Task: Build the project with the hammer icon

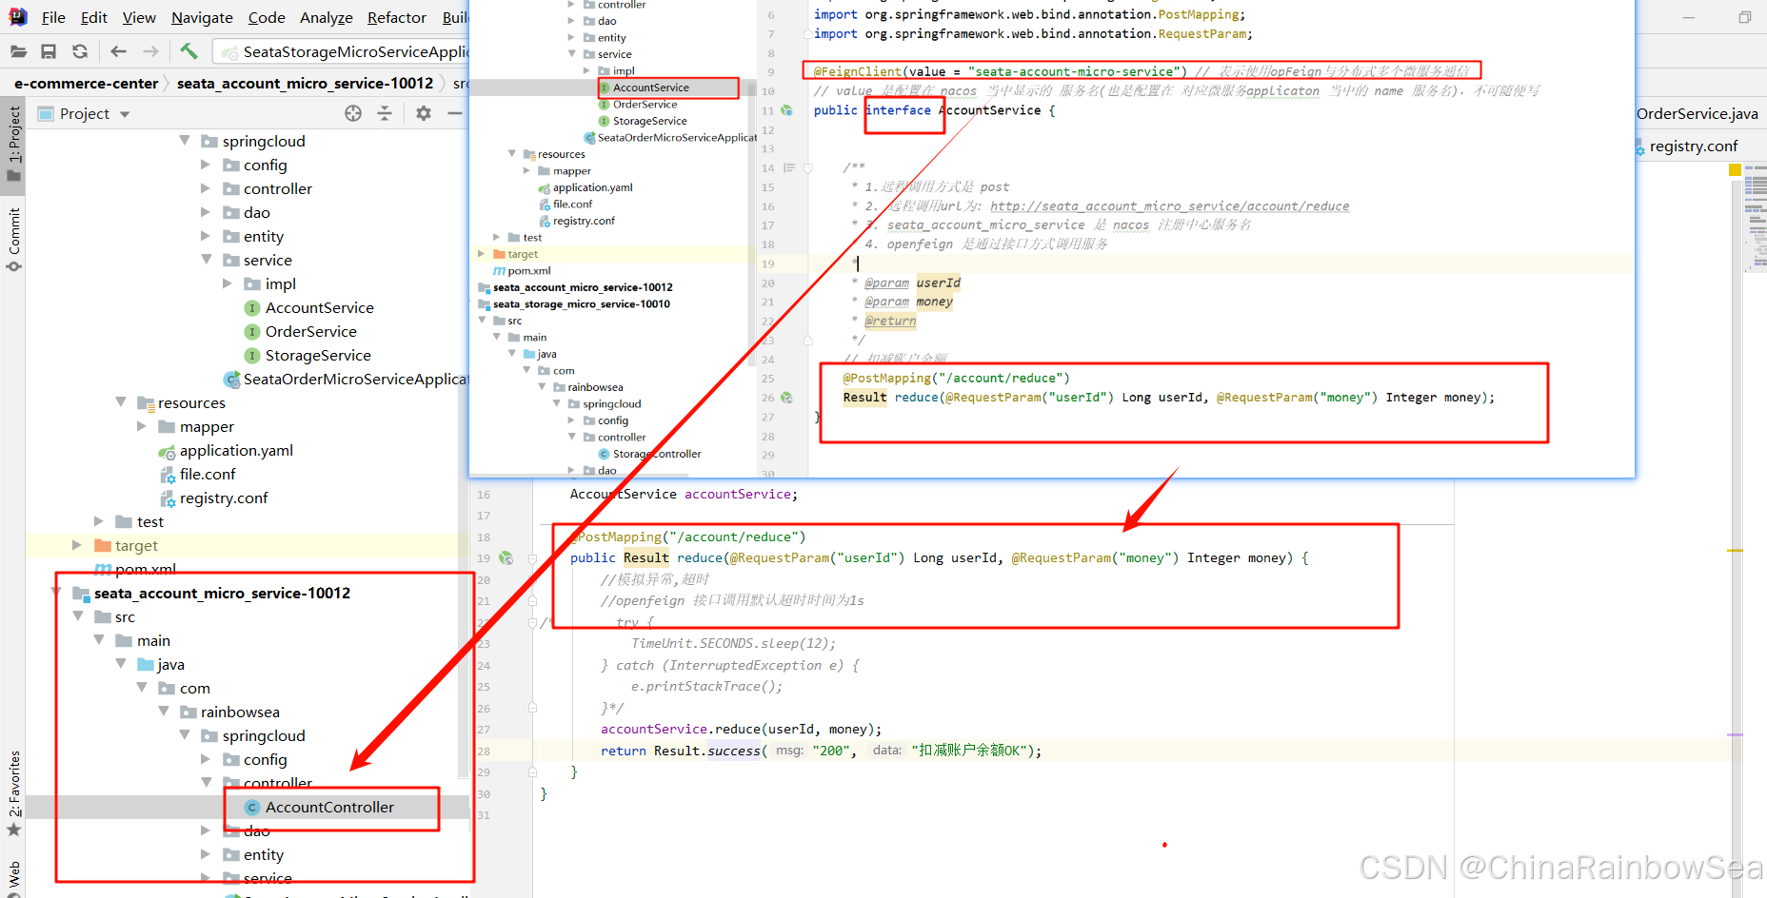Action: pyautogui.click(x=189, y=51)
